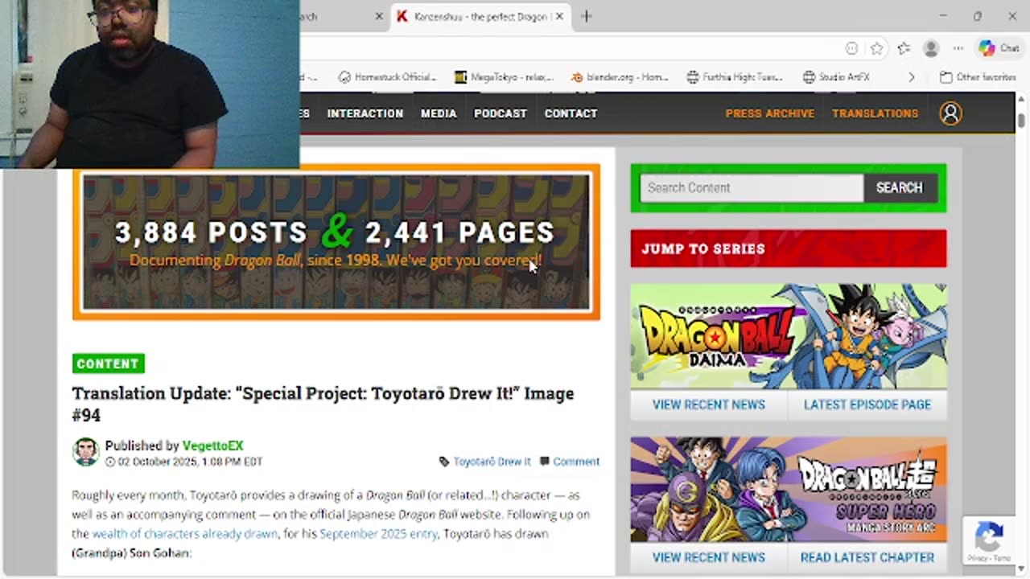Click the reCAPTCHA badge
Viewport: 1030px width, 579px height.
pos(989,541)
